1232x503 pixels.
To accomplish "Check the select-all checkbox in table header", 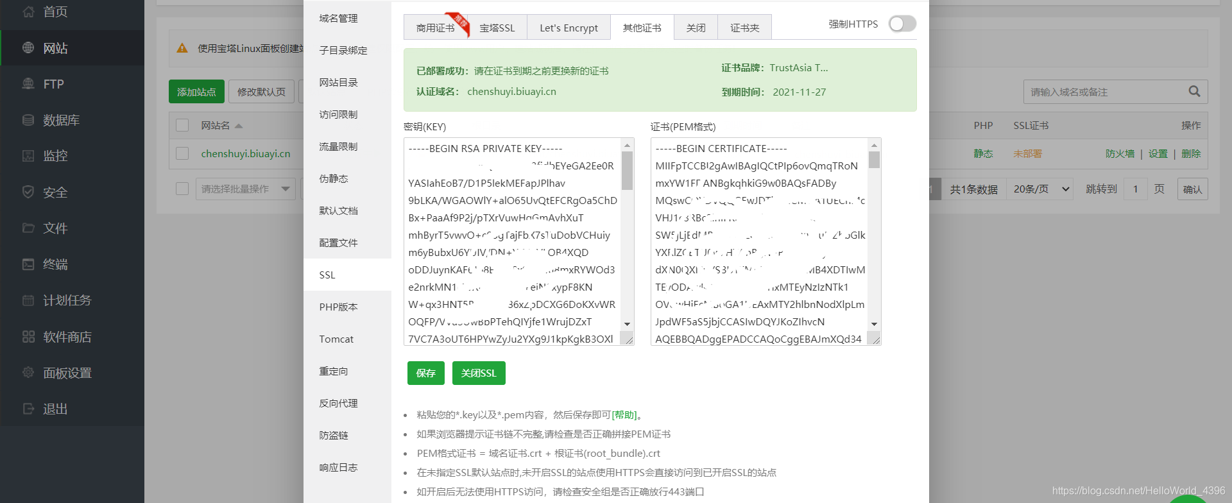I will tap(182, 125).
